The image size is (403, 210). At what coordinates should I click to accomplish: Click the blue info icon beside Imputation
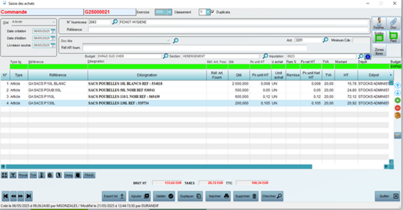(368, 57)
